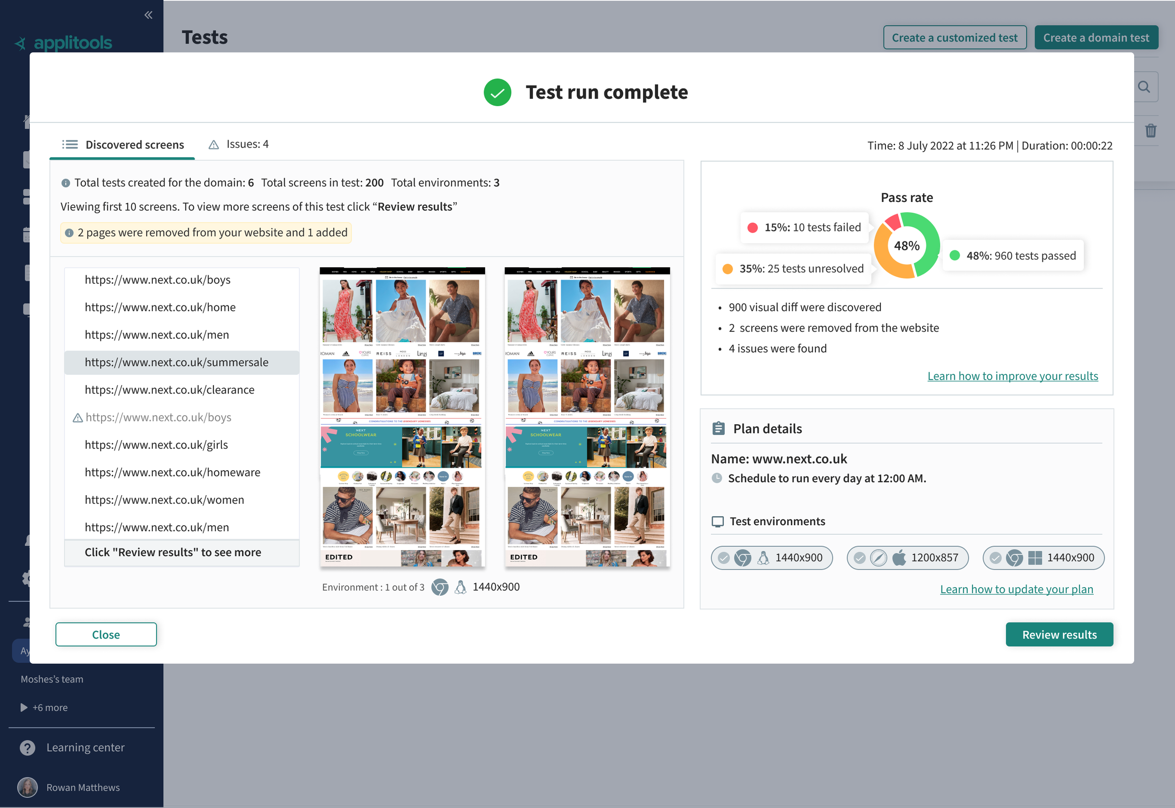Select the women URL in the screens list
Screen dimensions: 1175x808
point(182,500)
